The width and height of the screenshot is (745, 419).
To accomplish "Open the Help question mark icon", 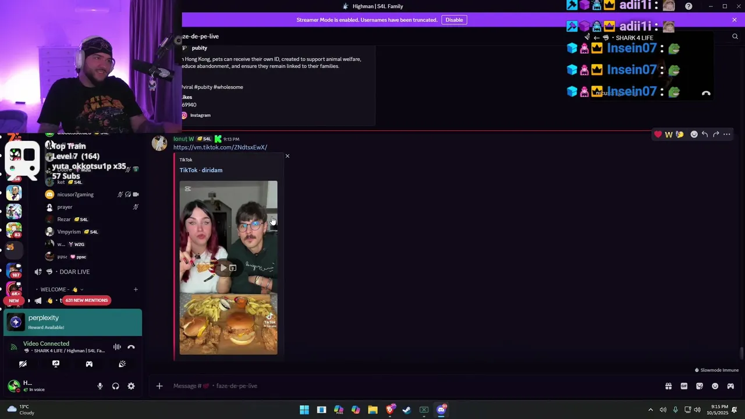I will tap(689, 6).
